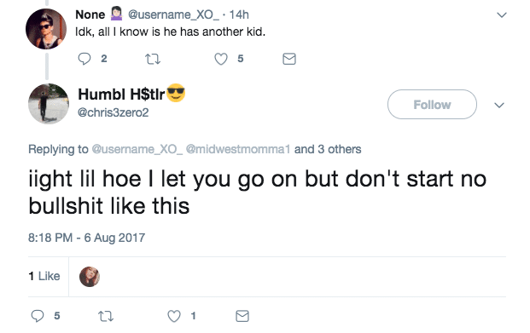
Task: Share Humbl H$tlr tweet via message
Action: pyautogui.click(x=242, y=316)
